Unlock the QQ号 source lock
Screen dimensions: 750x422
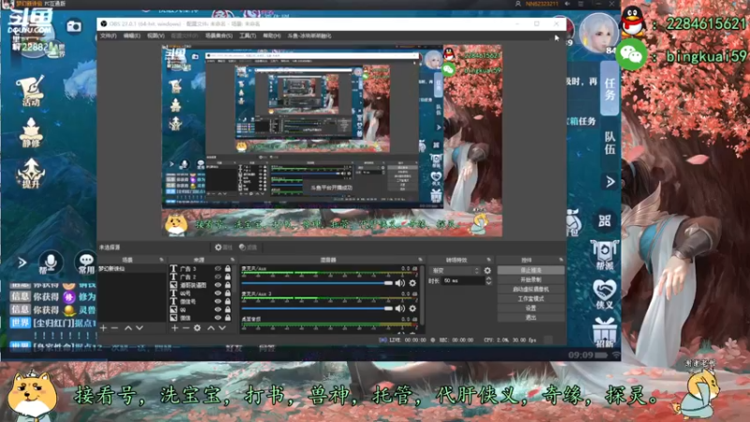pos(228,293)
